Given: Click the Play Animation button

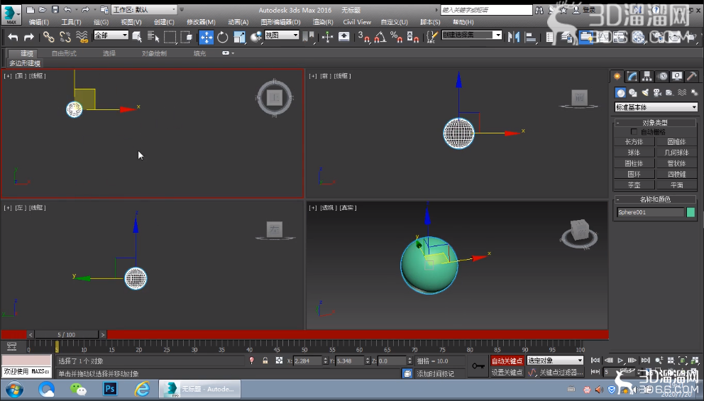Looking at the screenshot, I should click(620, 360).
